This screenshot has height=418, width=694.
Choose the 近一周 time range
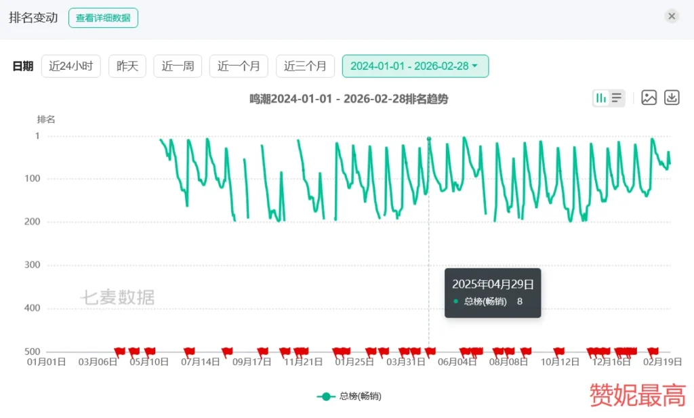[178, 66]
